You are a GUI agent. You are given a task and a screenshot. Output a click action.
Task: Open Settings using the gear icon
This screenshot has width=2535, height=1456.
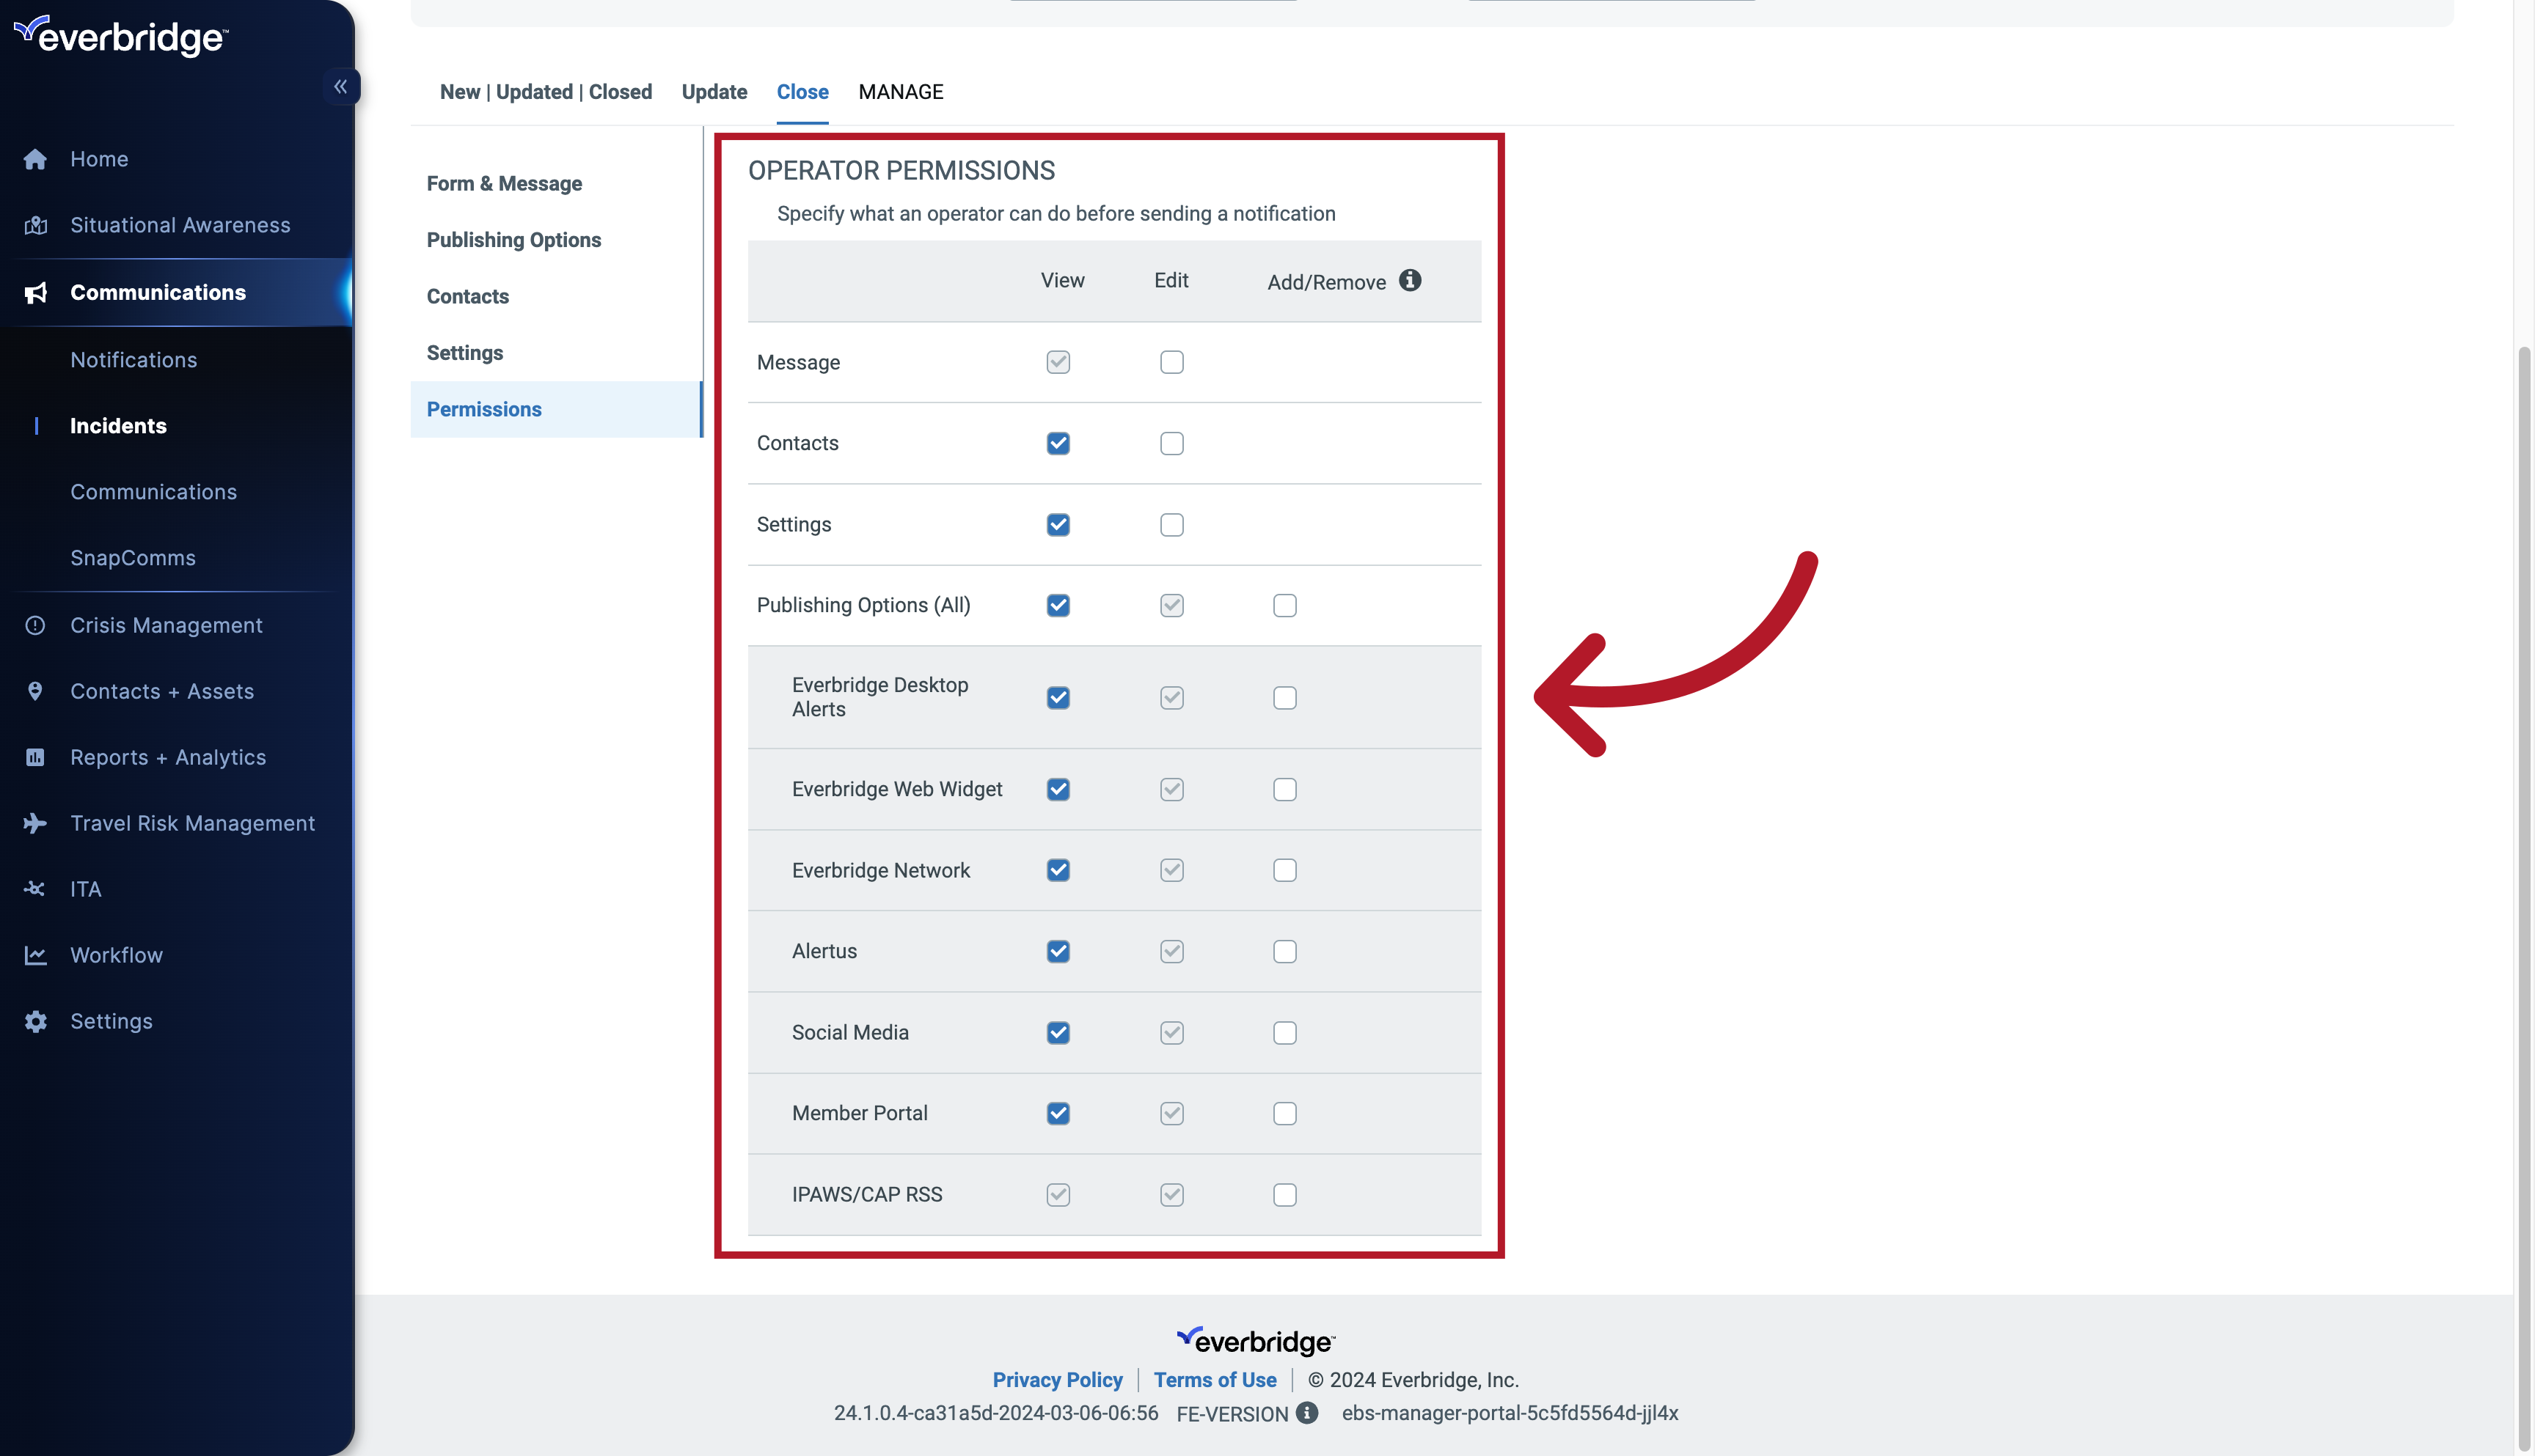pyautogui.click(x=35, y=1020)
